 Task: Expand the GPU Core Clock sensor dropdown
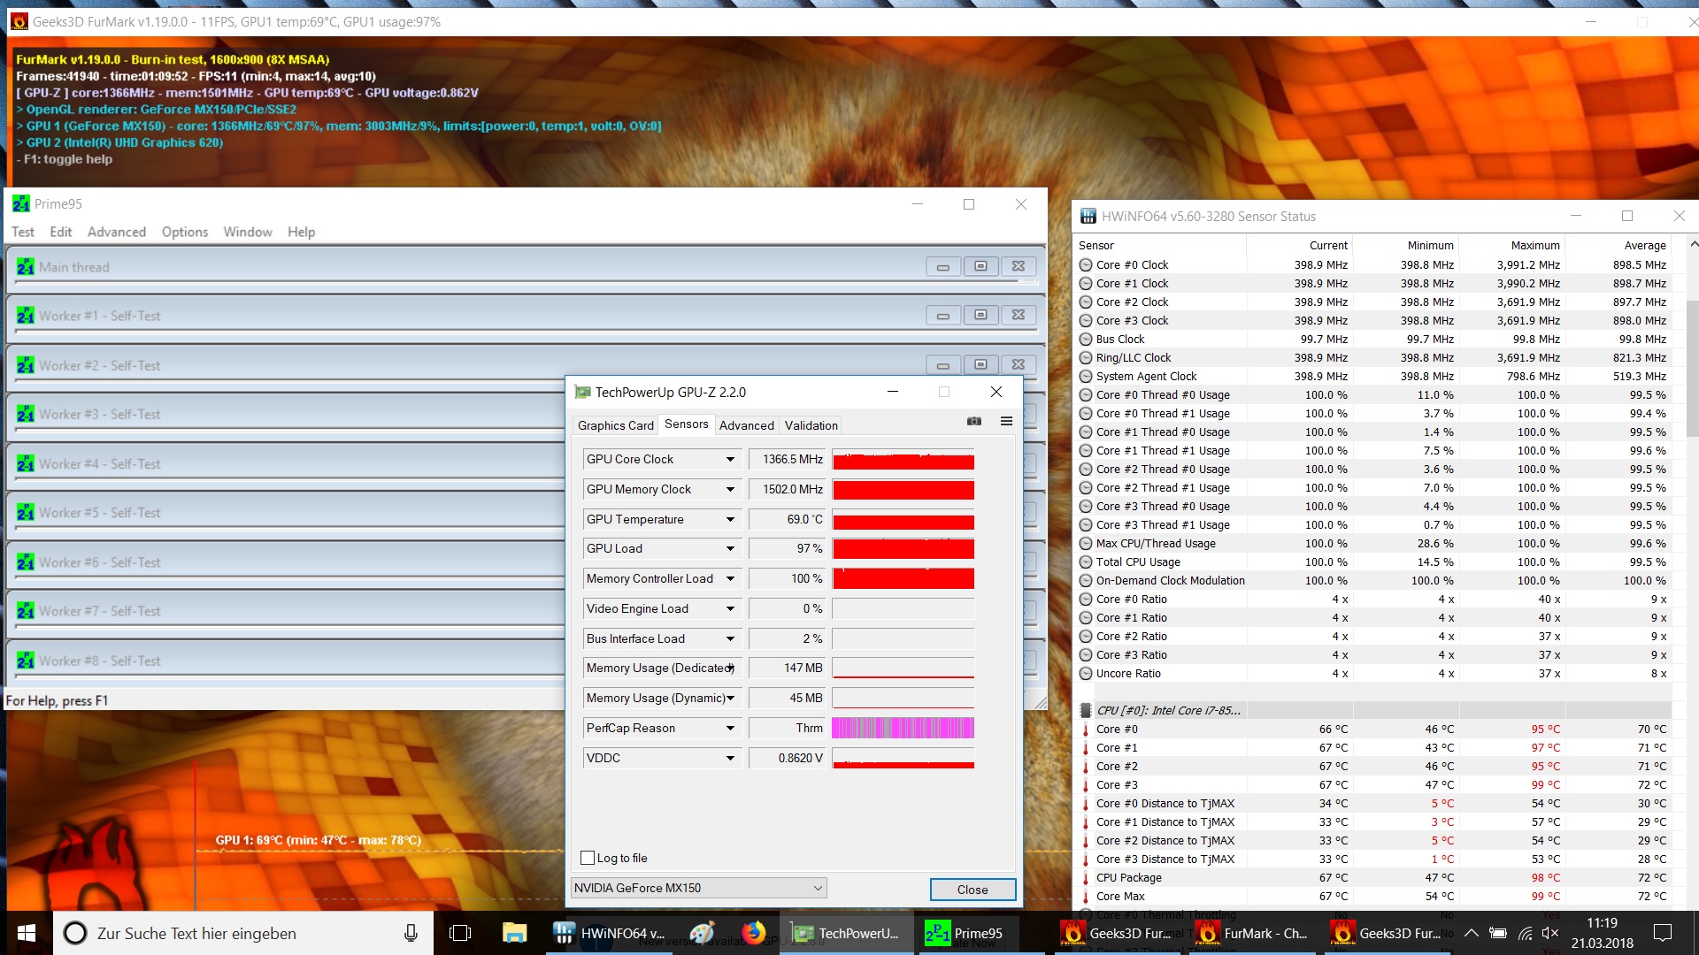coord(730,459)
